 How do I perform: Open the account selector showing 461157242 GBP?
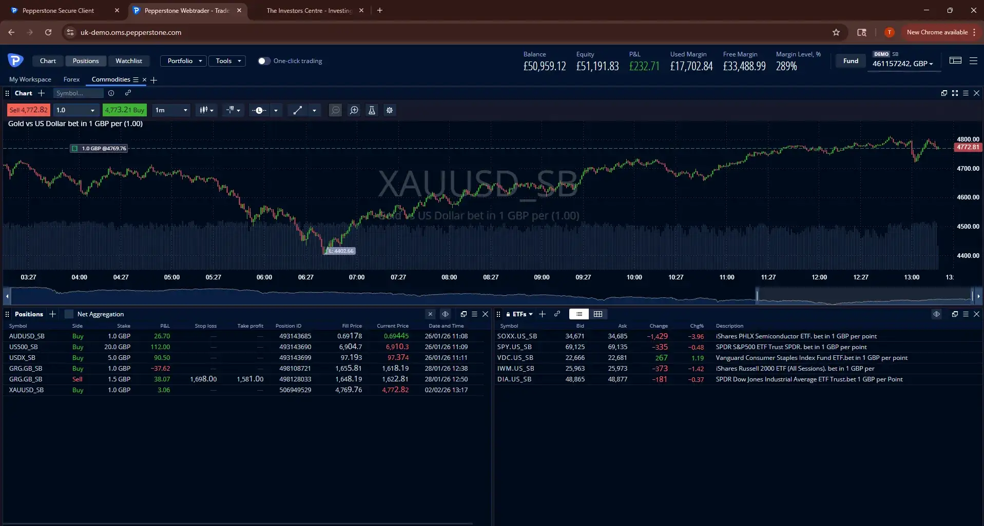[x=903, y=64]
